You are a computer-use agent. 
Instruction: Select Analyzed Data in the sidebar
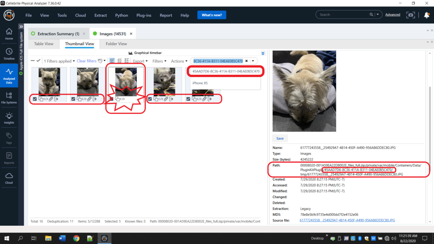(x=9, y=75)
